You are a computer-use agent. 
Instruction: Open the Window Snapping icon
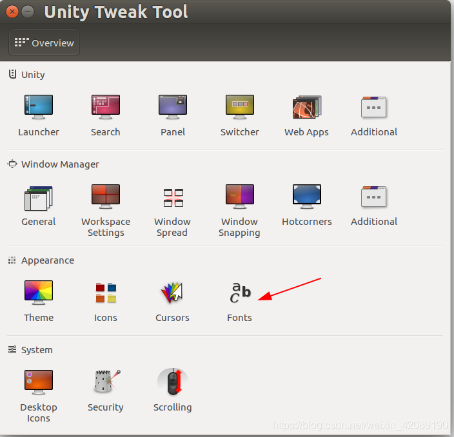tap(240, 197)
